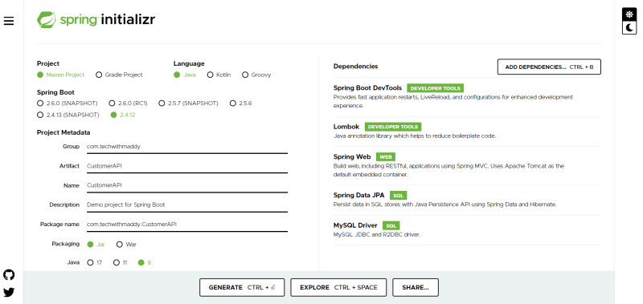
Task: Select the MySQL Driver dependency entry
Action: point(467,230)
